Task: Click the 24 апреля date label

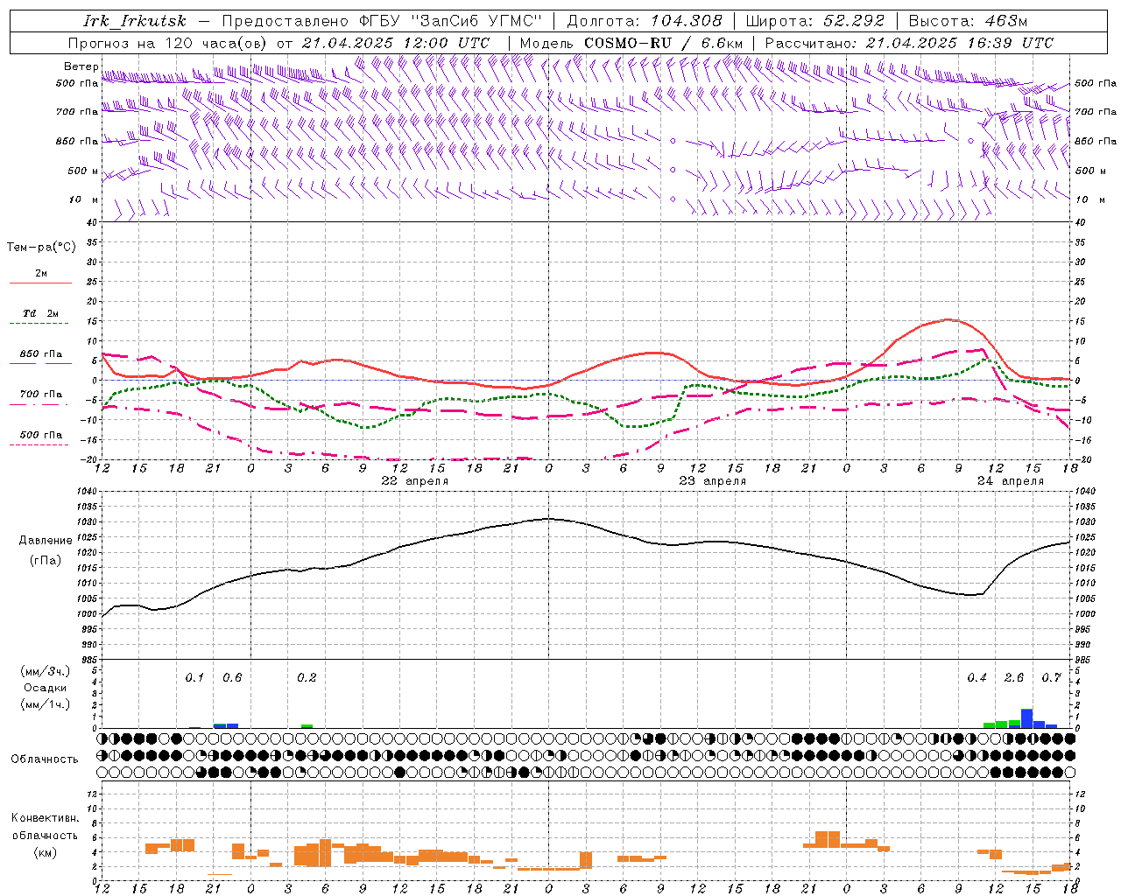Action: pos(1011,481)
